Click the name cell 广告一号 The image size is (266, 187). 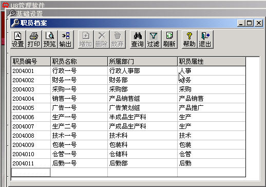[x=79, y=108]
